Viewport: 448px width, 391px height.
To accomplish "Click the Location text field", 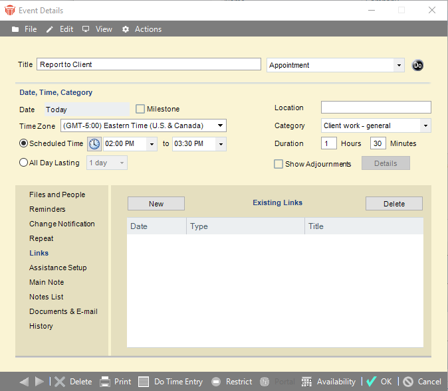I will tap(376, 108).
